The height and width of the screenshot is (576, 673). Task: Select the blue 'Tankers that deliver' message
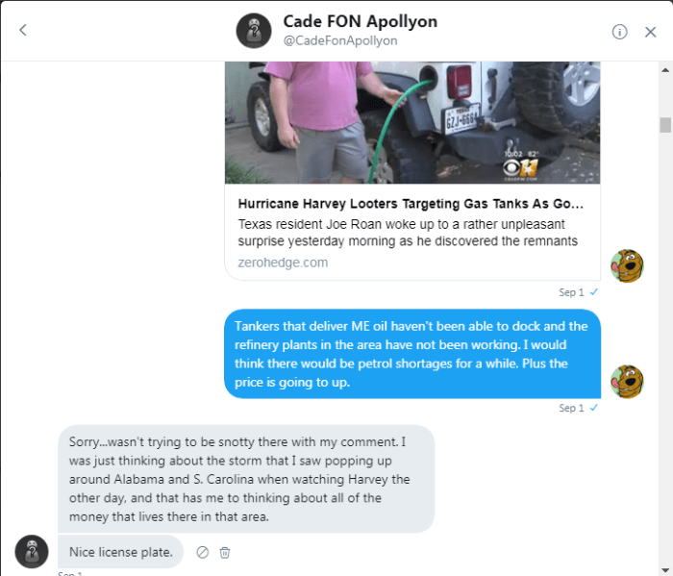[412, 354]
